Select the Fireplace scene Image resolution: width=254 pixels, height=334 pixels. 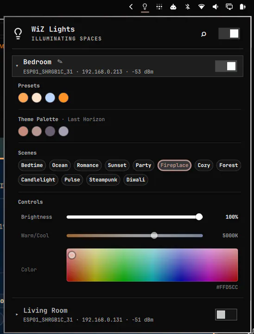[x=174, y=165]
